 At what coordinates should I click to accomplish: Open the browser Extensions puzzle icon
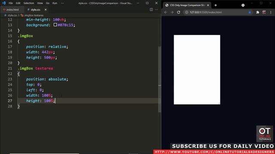[x=257, y=12]
